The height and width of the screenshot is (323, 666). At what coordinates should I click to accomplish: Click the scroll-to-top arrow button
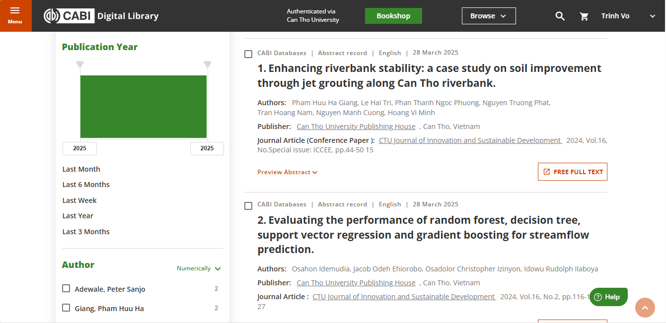tap(645, 308)
